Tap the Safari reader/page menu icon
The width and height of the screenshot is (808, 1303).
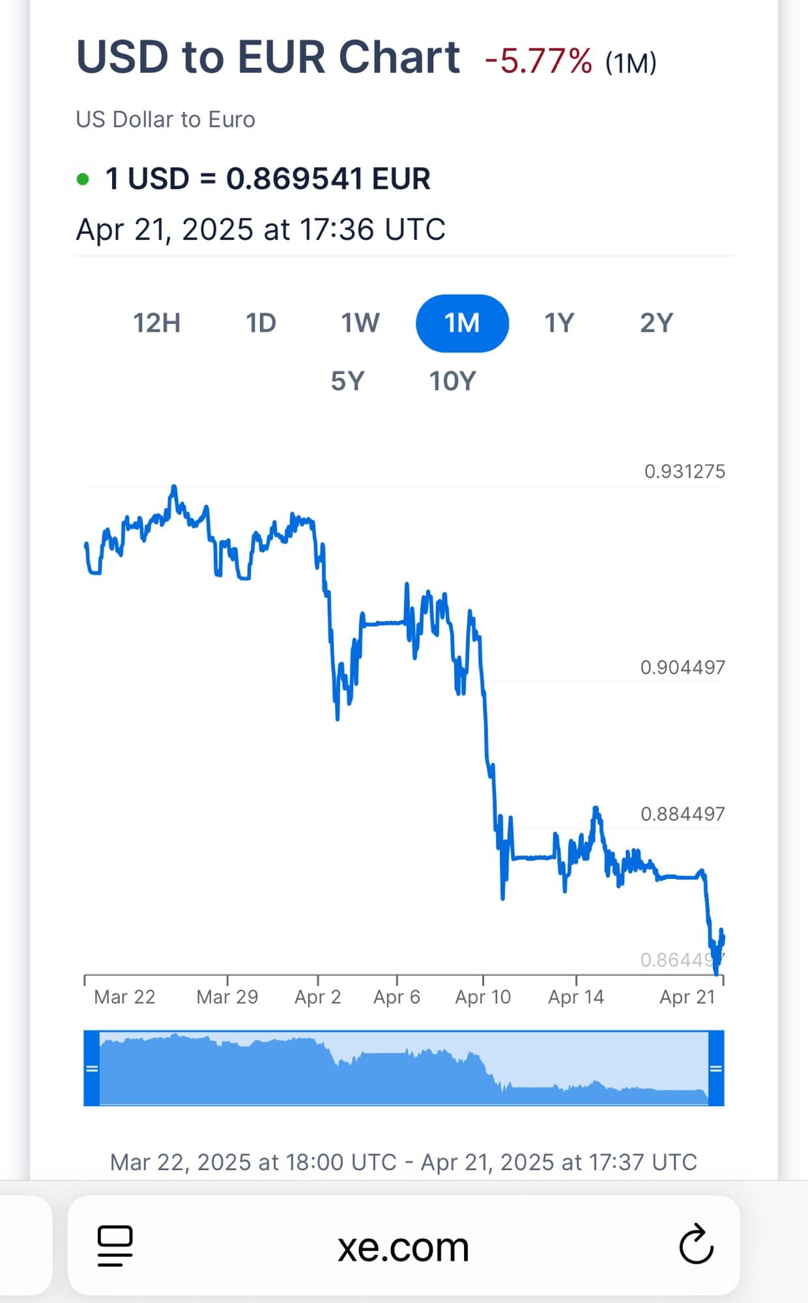click(115, 1246)
